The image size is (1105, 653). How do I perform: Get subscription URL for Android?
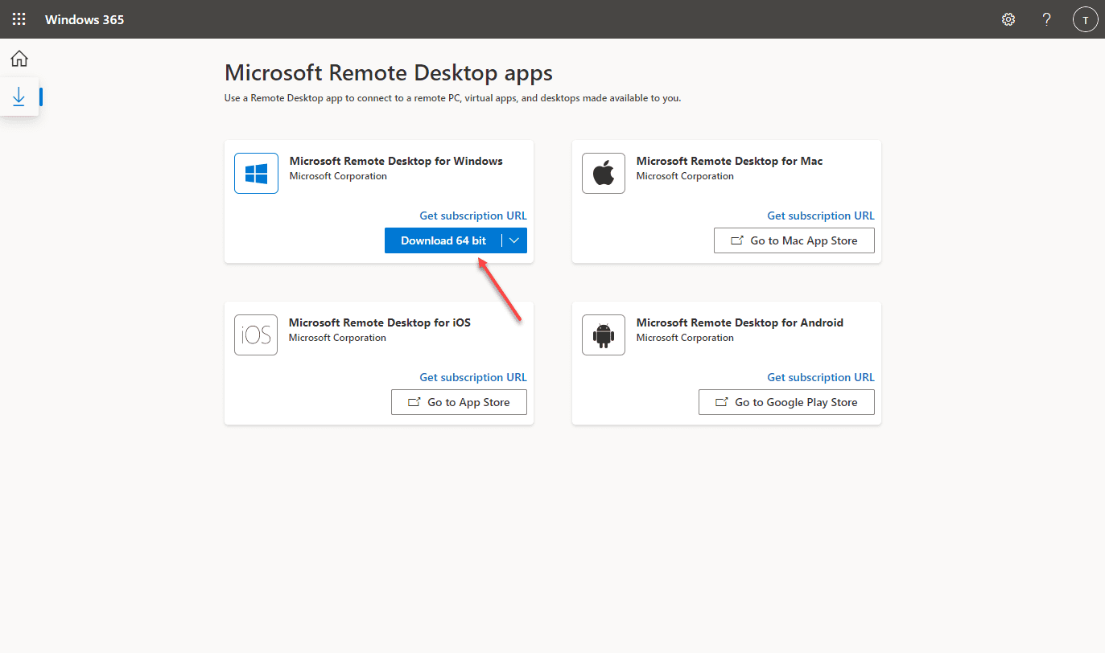pyautogui.click(x=820, y=377)
